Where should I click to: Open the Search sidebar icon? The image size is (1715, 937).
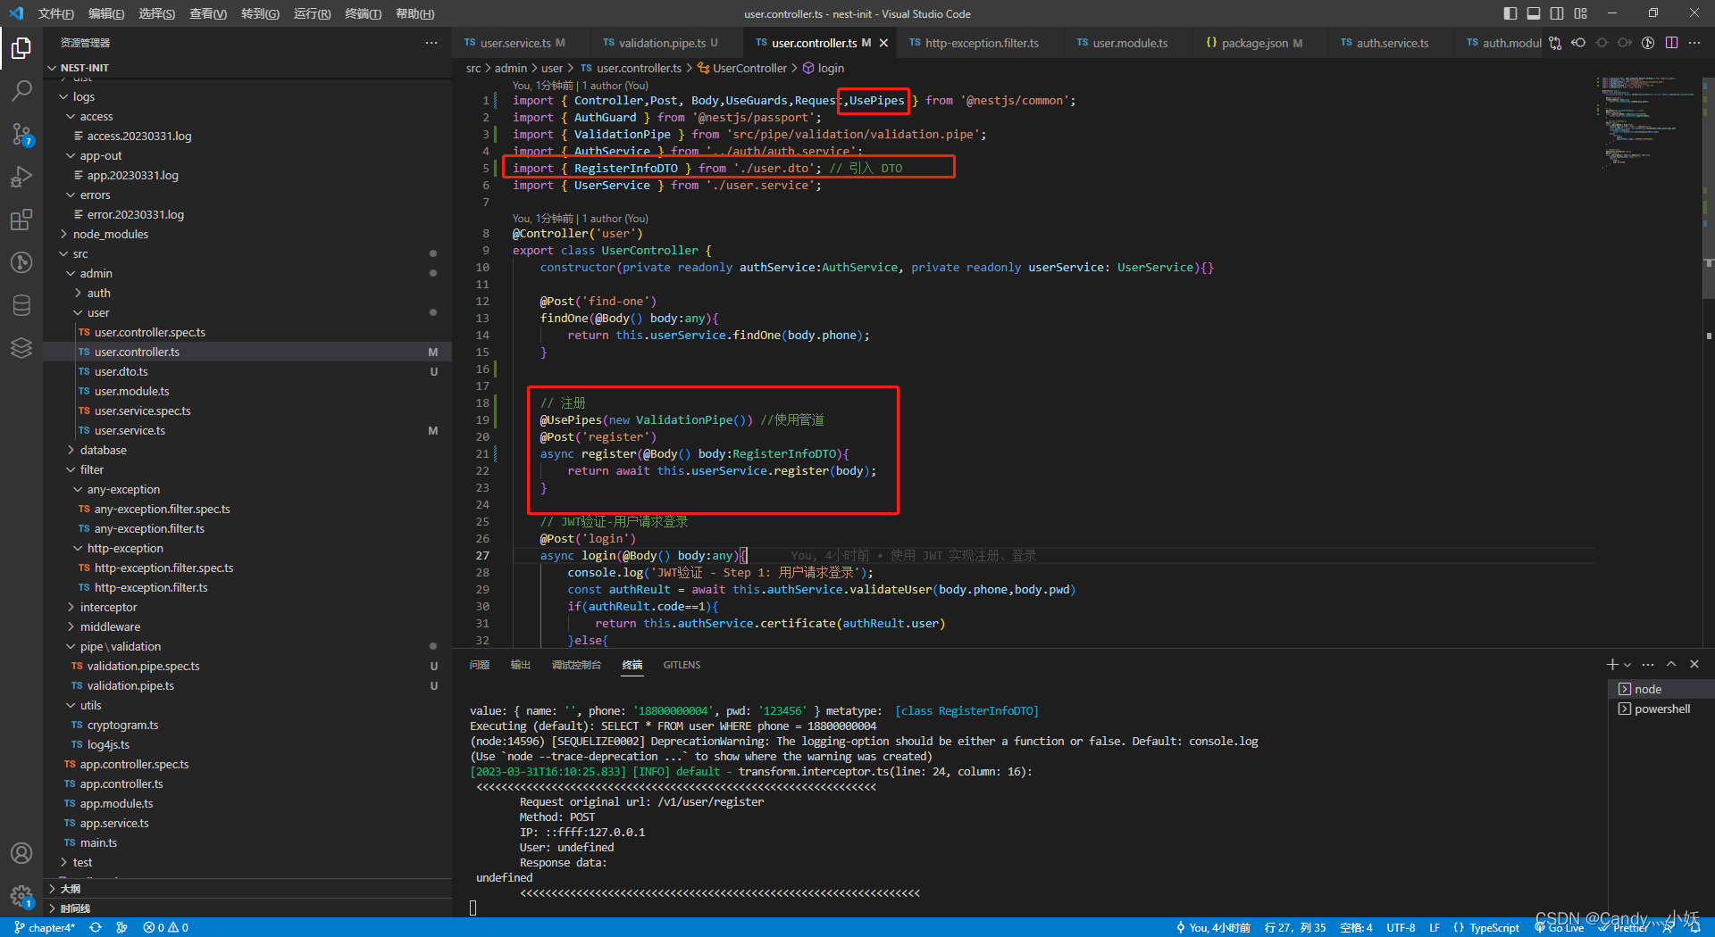(21, 90)
